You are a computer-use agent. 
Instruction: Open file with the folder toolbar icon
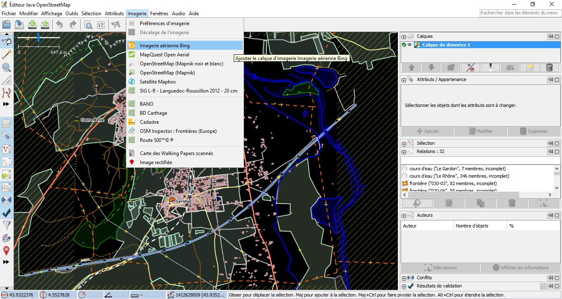[7, 25]
